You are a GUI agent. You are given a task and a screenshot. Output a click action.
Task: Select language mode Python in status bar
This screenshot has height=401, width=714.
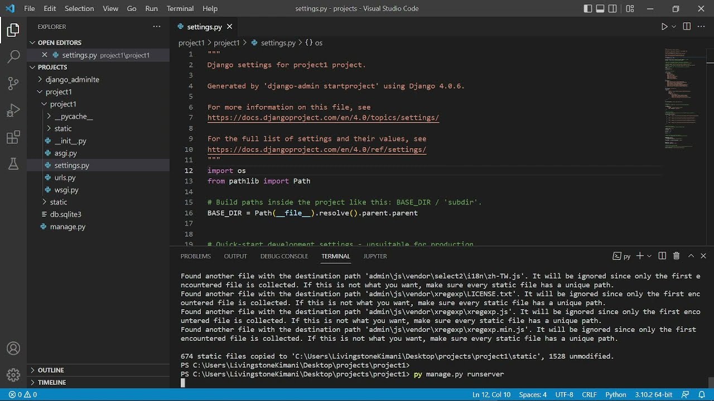(x=616, y=394)
